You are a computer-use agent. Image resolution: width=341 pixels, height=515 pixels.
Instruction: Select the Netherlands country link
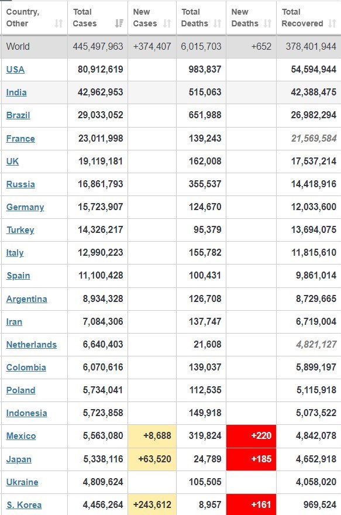[32, 345]
